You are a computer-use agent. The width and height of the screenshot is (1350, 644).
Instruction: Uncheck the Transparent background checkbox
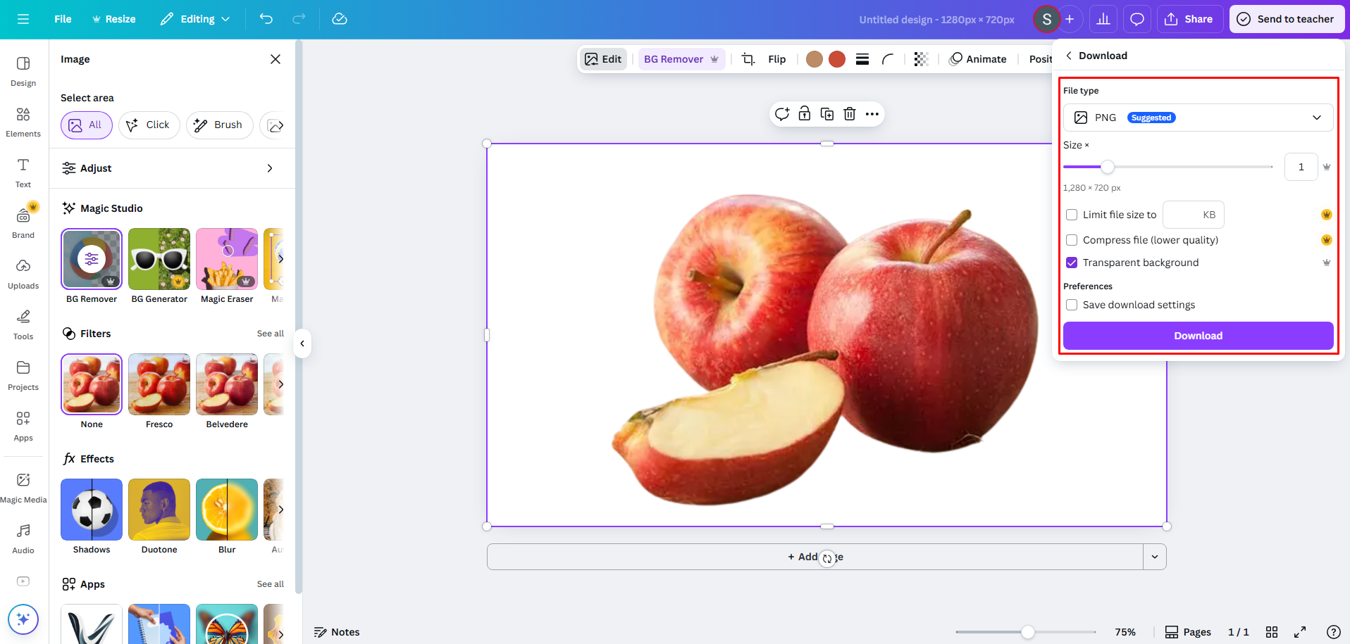click(1072, 263)
